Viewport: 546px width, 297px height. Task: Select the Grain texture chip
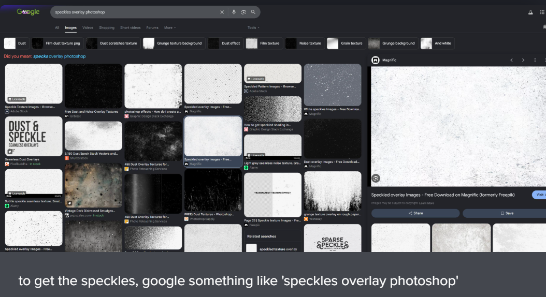(346, 43)
